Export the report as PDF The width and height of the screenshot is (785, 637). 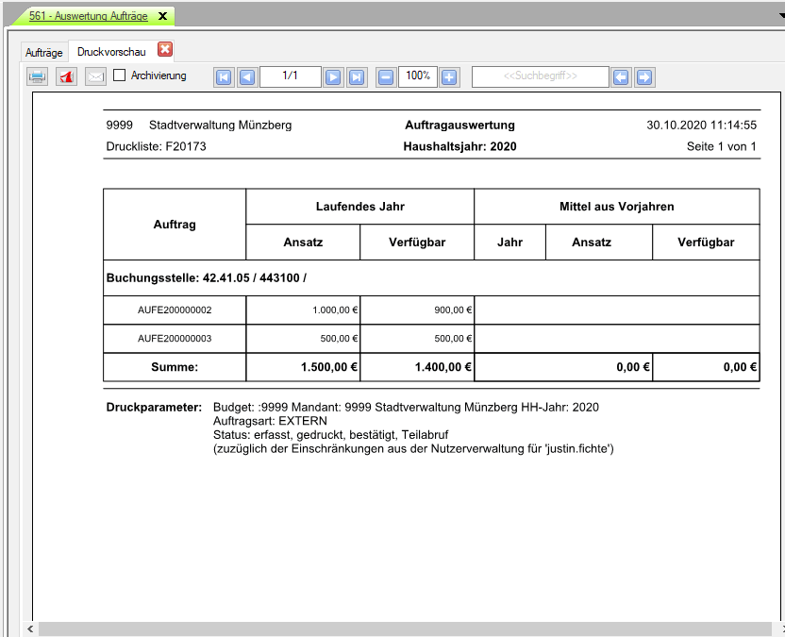pos(66,76)
